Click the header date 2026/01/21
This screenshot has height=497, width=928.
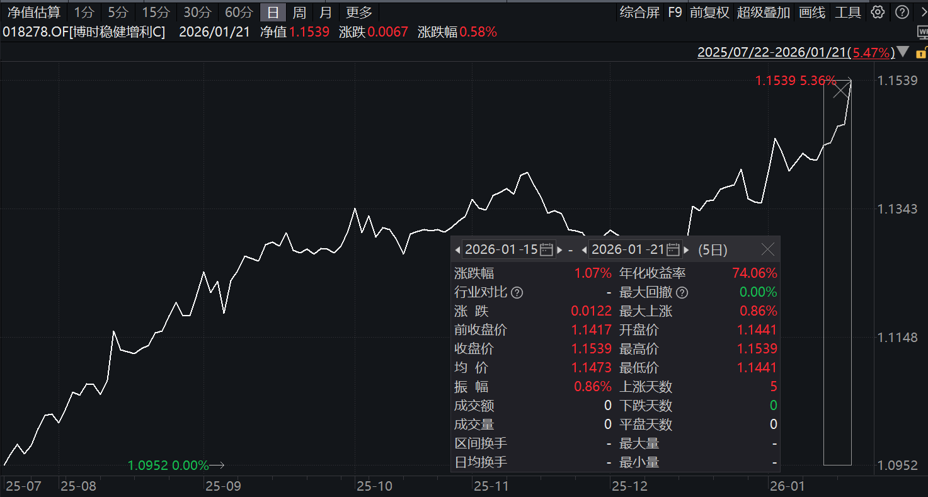[215, 32]
